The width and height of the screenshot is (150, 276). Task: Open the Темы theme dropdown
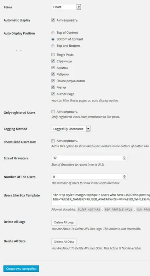pos(66,7)
